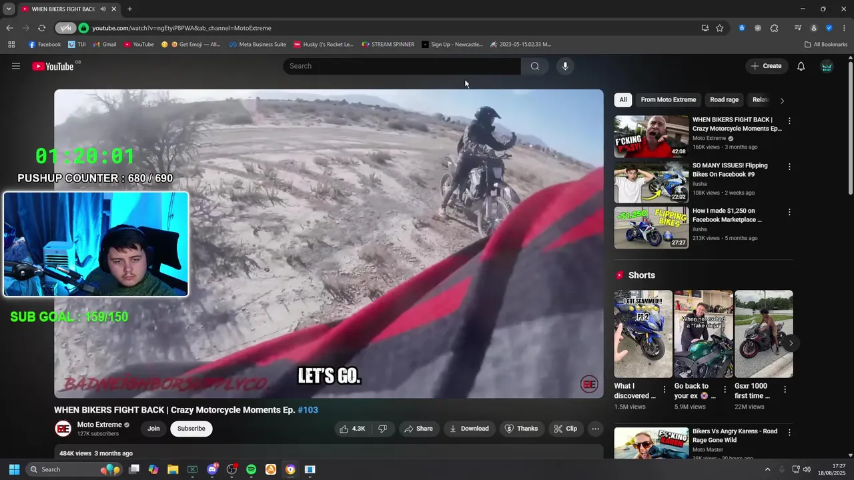Bookmark this page with star icon
This screenshot has width=854, height=480.
tap(720, 28)
